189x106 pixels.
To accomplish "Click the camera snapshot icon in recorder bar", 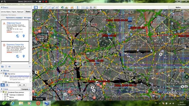I will coord(40,1).
